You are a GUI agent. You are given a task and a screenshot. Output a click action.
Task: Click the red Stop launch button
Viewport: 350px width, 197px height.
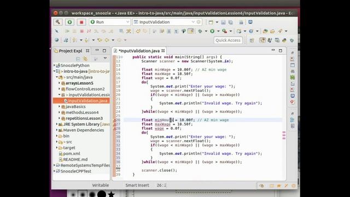pos(81,22)
